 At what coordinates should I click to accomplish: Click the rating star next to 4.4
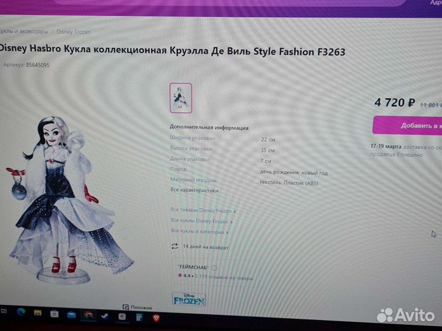pos(180,275)
